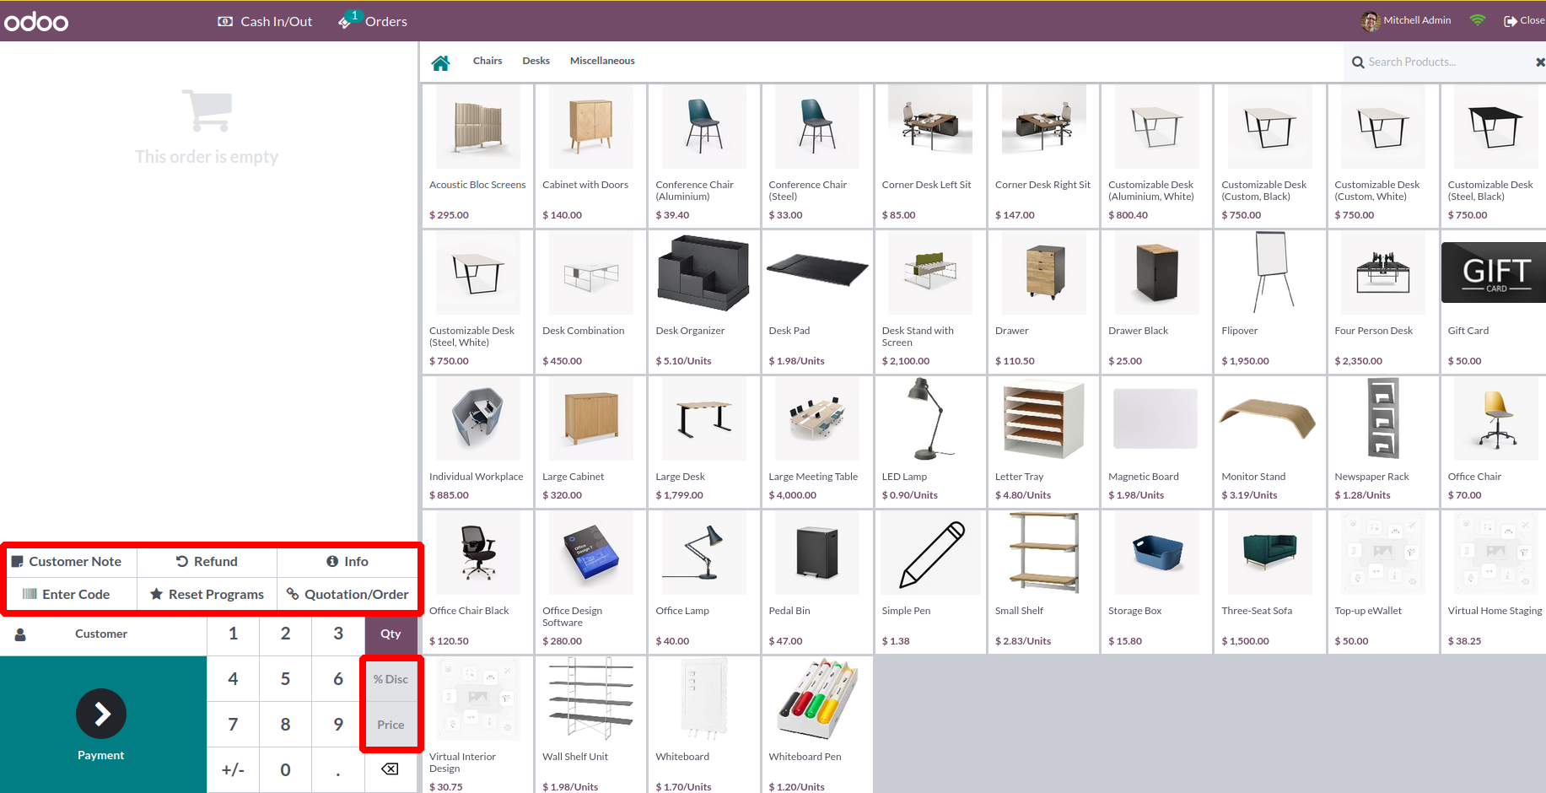Image resolution: width=1546 pixels, height=793 pixels.
Task: Activate Qty mode on the numpad
Action: coord(391,634)
